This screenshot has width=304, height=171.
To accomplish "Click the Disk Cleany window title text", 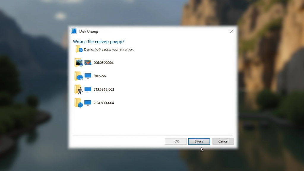I will click(88, 31).
